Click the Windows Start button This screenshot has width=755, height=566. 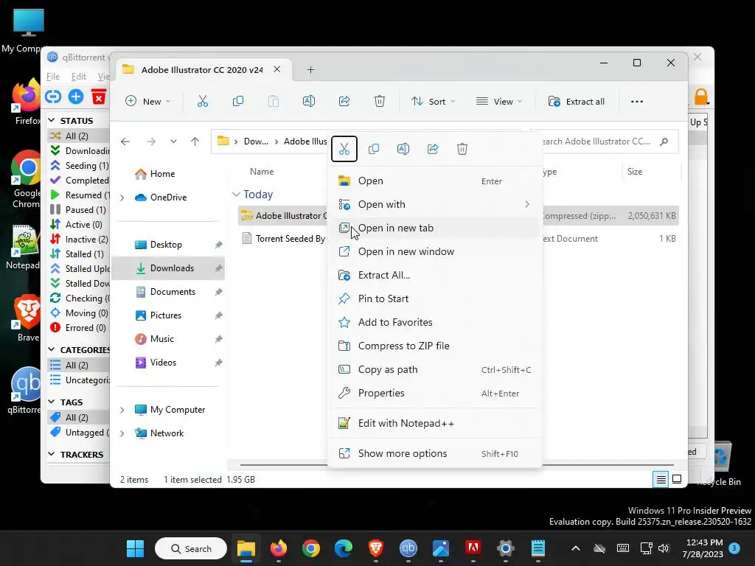coord(136,548)
